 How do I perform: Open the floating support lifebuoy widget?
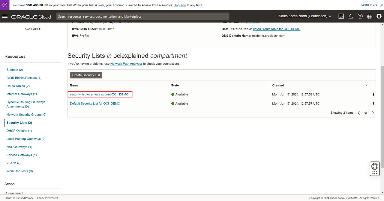click(x=374, y=166)
